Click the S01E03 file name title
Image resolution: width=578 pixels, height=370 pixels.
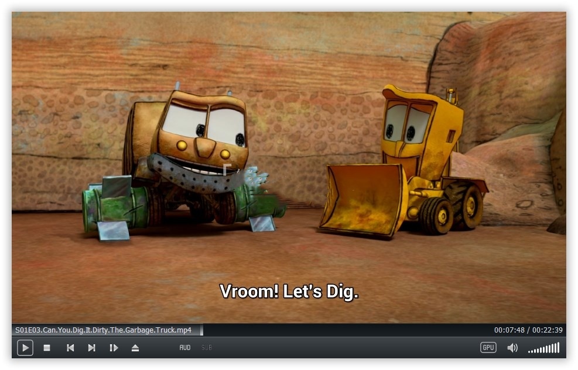pyautogui.click(x=103, y=330)
